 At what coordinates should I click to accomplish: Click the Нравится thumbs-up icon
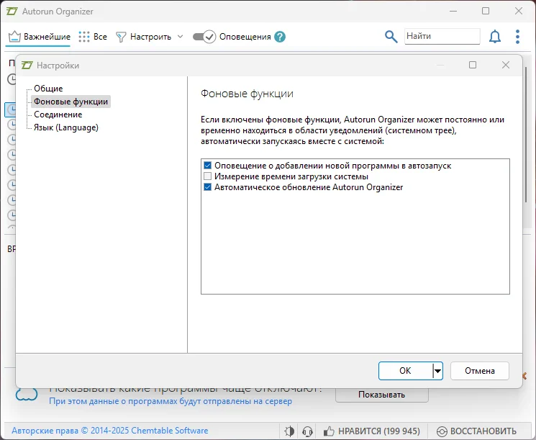[329, 431]
